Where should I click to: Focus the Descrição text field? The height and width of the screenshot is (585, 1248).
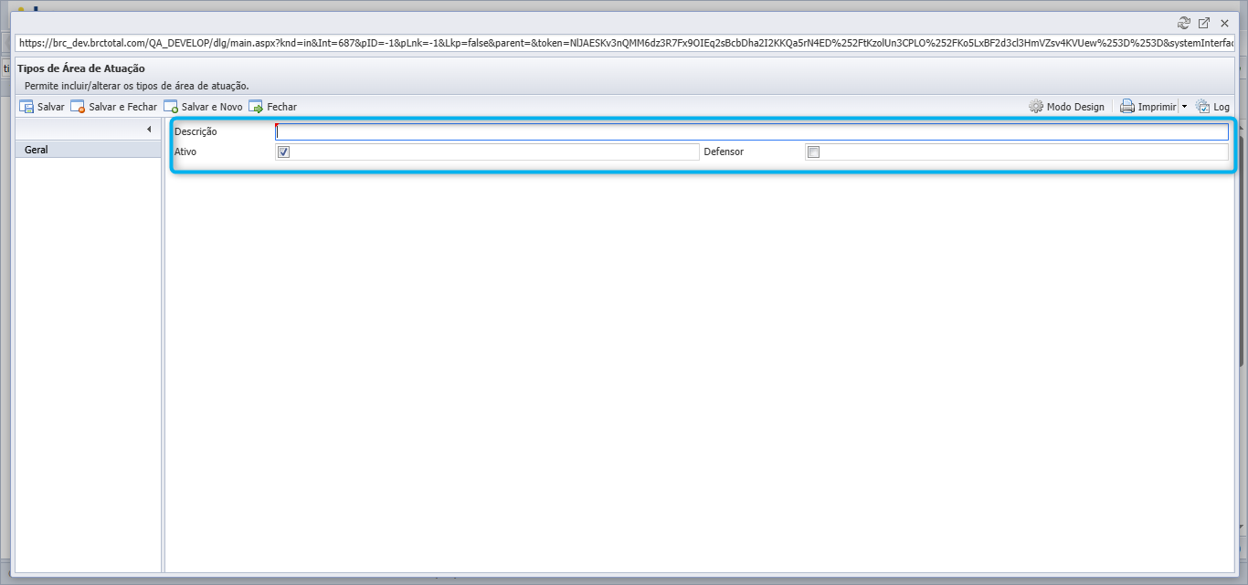752,131
